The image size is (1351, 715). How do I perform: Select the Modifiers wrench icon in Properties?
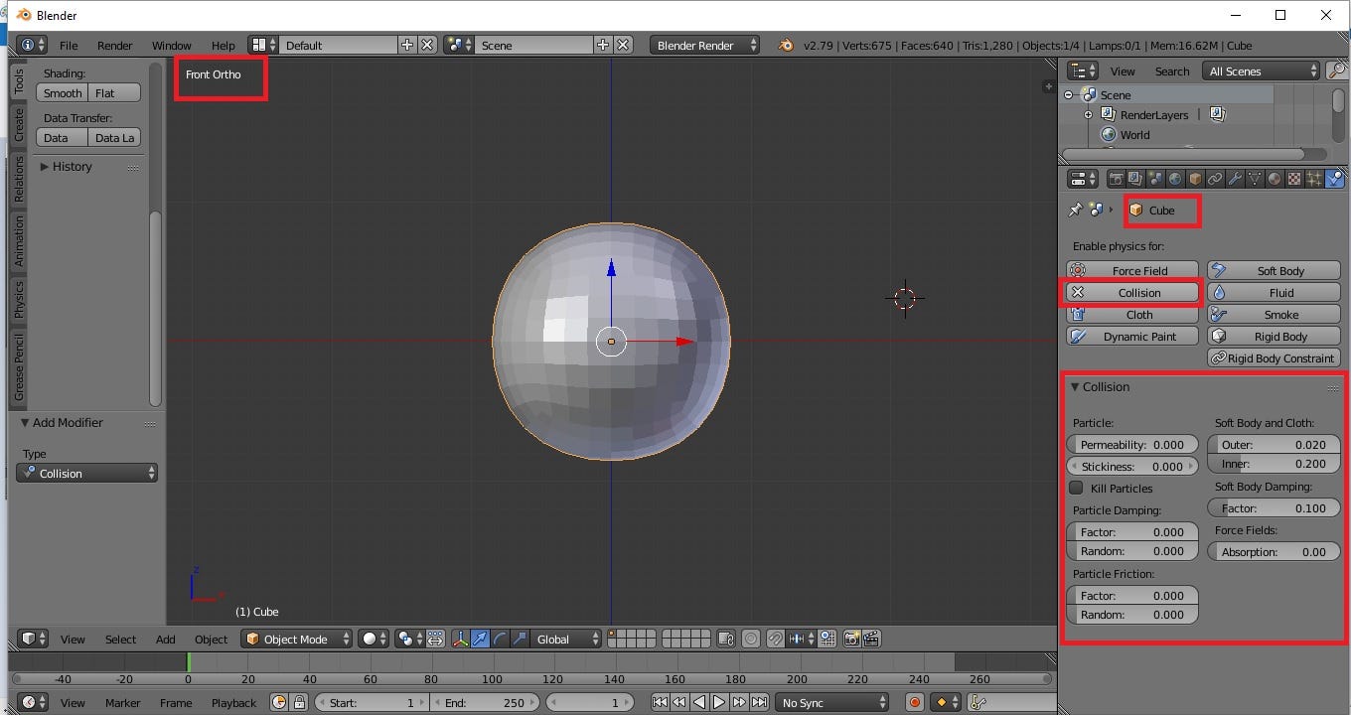point(1236,178)
